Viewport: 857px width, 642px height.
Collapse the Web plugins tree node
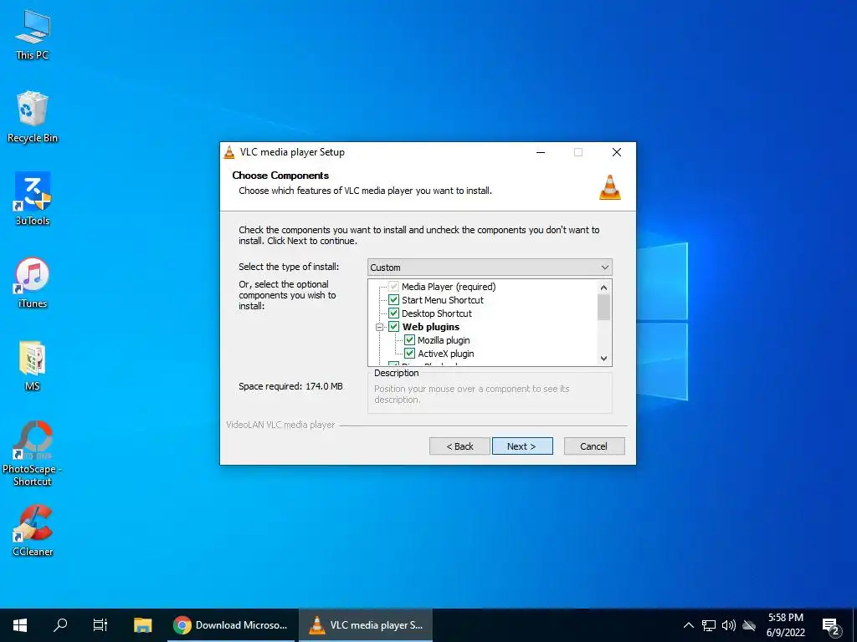379,327
